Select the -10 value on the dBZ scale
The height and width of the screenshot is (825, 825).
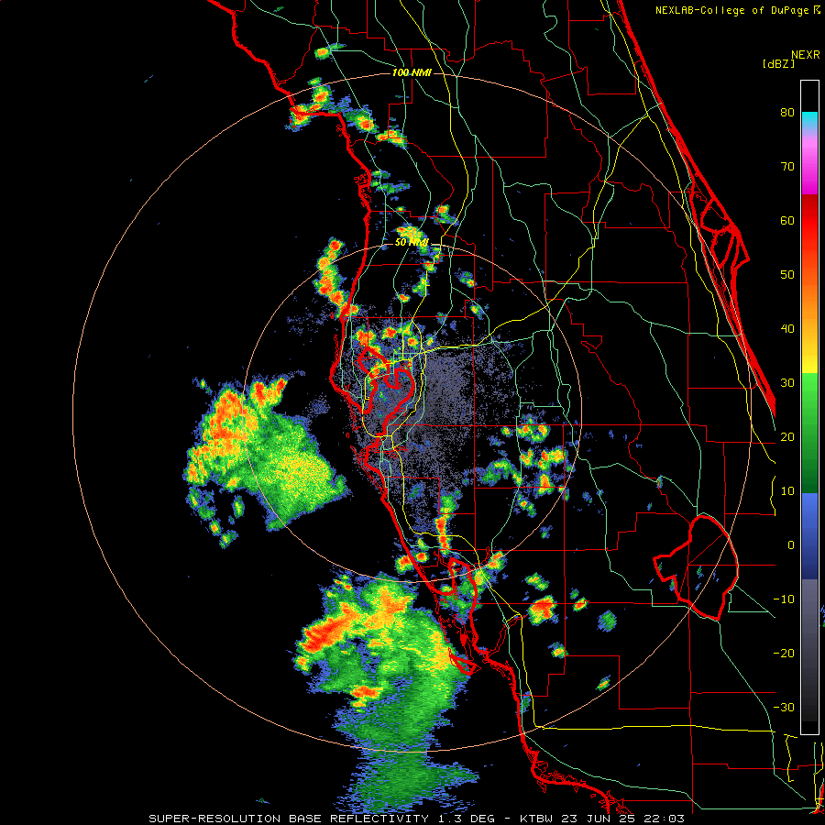tap(784, 599)
